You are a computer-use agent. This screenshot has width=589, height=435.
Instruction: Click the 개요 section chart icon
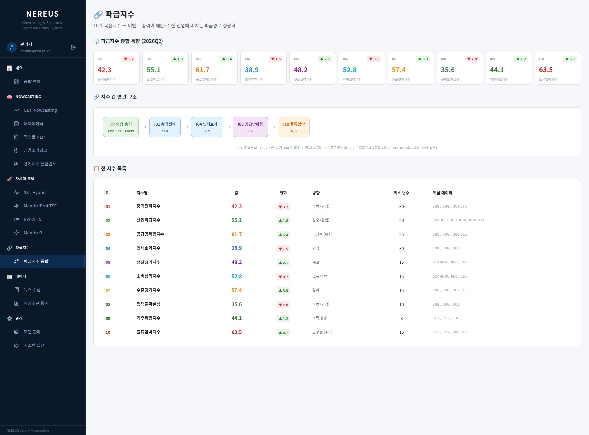(x=10, y=68)
